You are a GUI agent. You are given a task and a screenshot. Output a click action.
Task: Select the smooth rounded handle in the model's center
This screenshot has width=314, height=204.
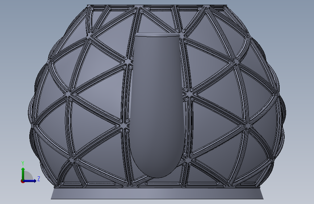[x=157, y=105]
